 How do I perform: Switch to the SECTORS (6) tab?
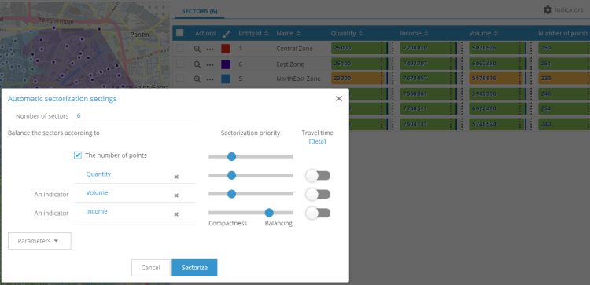(x=200, y=11)
